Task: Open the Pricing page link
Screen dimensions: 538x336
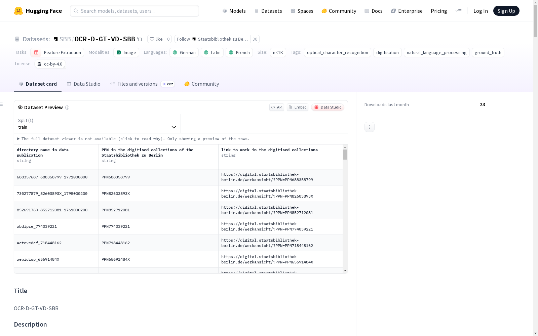Action: (x=439, y=11)
